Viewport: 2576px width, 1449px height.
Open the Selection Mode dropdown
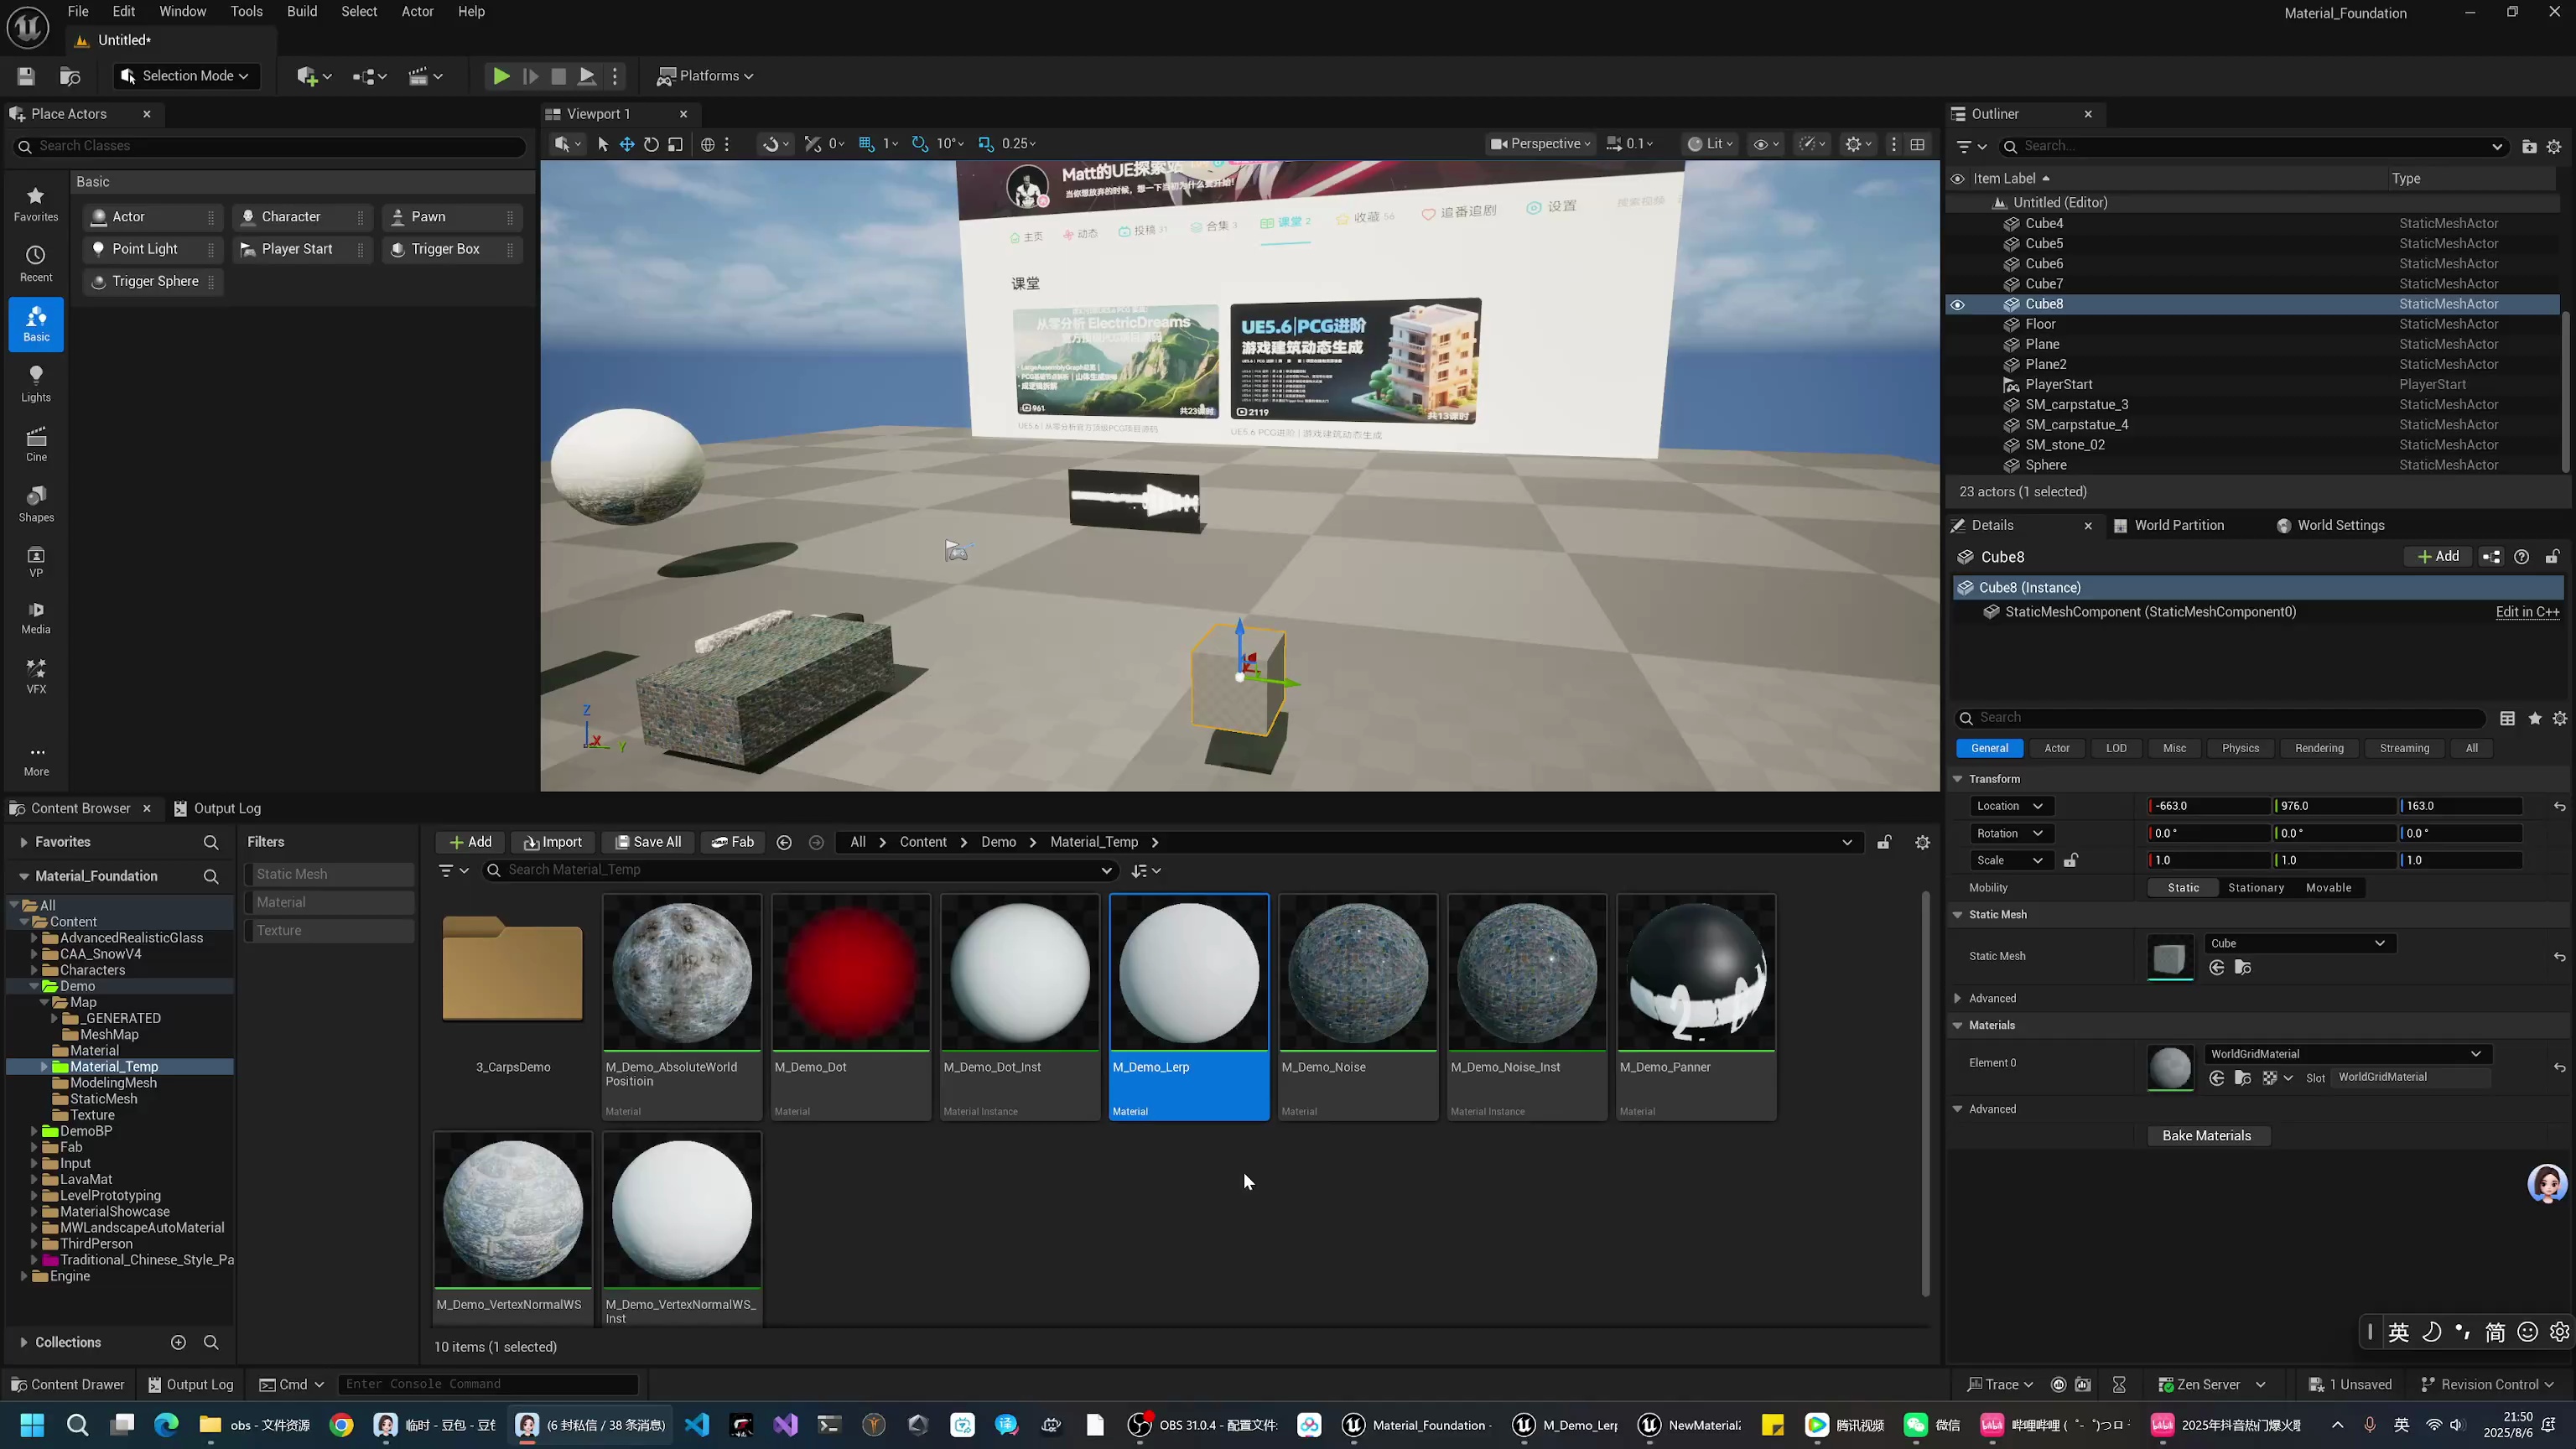click(186, 76)
